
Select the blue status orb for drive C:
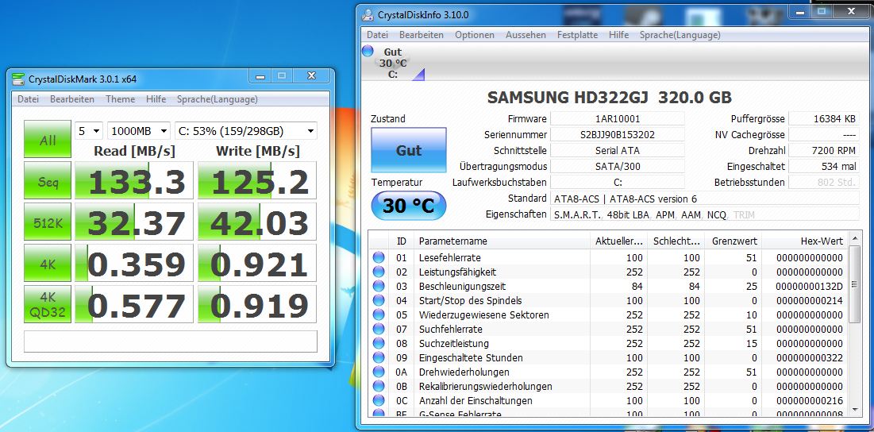coord(368,52)
